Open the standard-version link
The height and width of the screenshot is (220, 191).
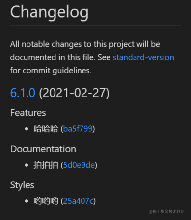(x=143, y=57)
